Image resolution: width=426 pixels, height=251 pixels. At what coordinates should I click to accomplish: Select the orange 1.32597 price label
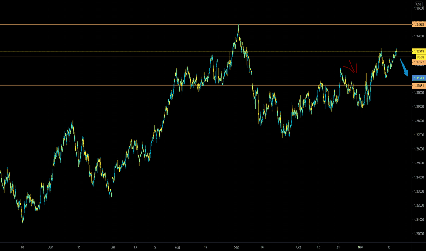coord(419,62)
